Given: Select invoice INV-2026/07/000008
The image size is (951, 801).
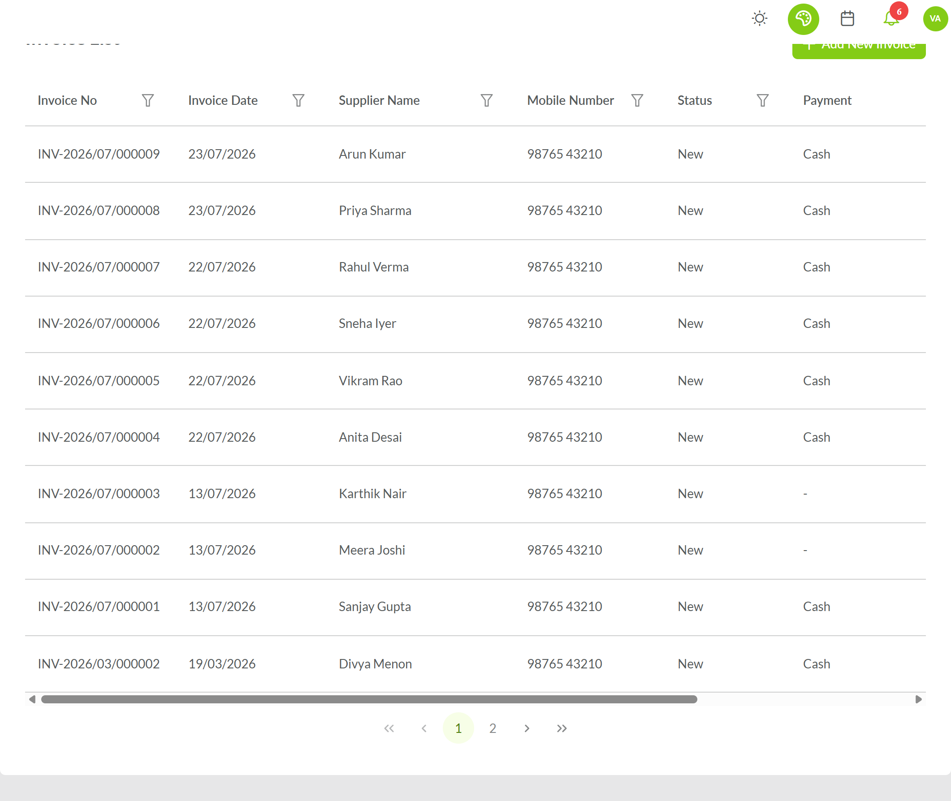Looking at the screenshot, I should (99, 211).
